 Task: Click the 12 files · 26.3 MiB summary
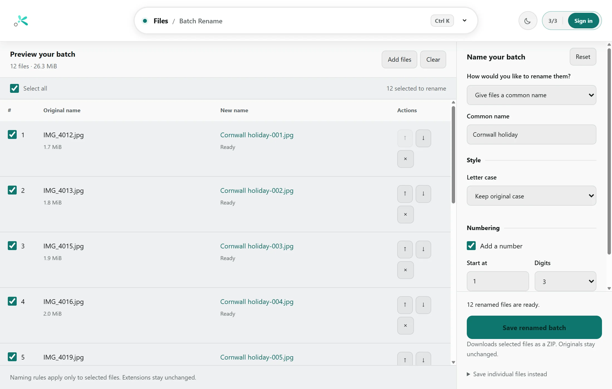(x=33, y=66)
